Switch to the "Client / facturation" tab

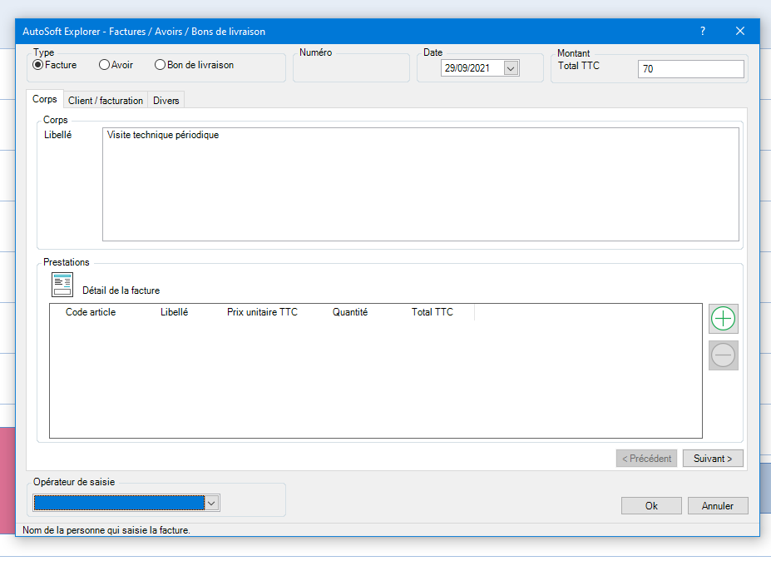pos(105,100)
